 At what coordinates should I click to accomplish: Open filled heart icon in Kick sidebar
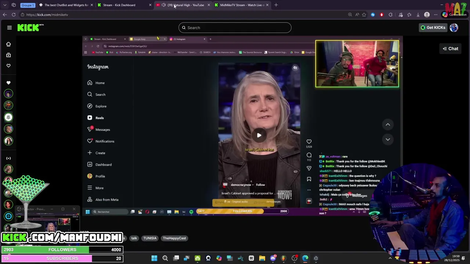coord(8,83)
